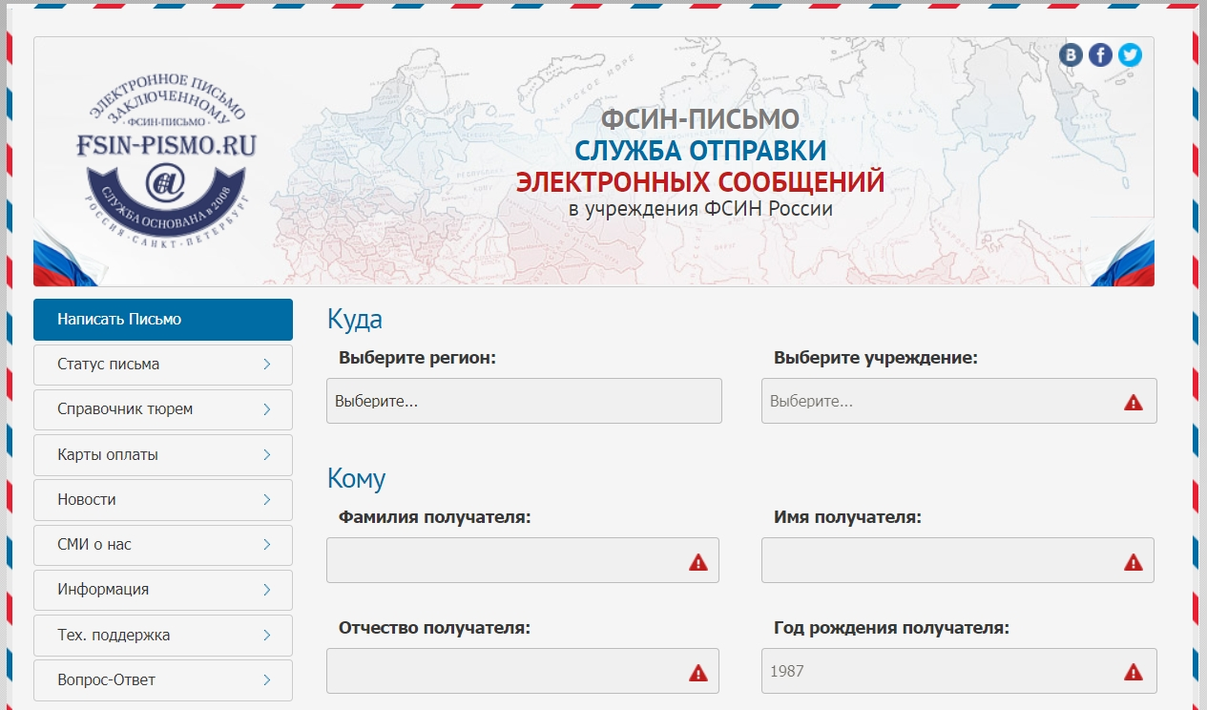Open the СМИ о нас menu item

coord(163,545)
